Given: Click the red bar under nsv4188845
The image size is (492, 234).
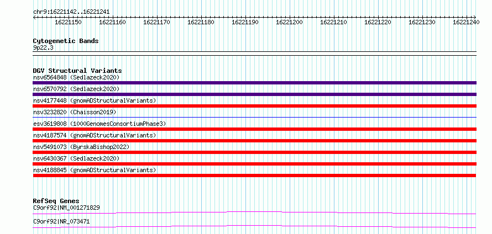Looking at the screenshot, I should 254,175.
